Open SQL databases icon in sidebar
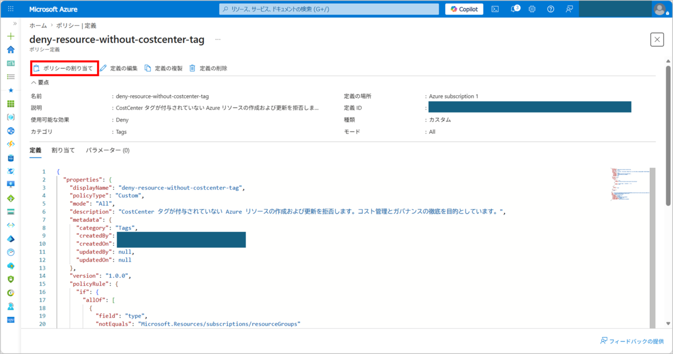Screen dimensions: 673x354 click(11, 158)
